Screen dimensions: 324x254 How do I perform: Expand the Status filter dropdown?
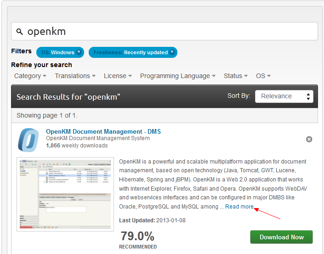236,76
